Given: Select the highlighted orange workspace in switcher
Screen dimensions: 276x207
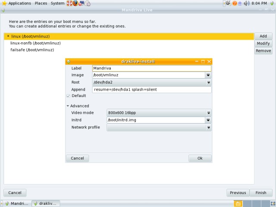Looking at the screenshot, I should pos(238,204).
